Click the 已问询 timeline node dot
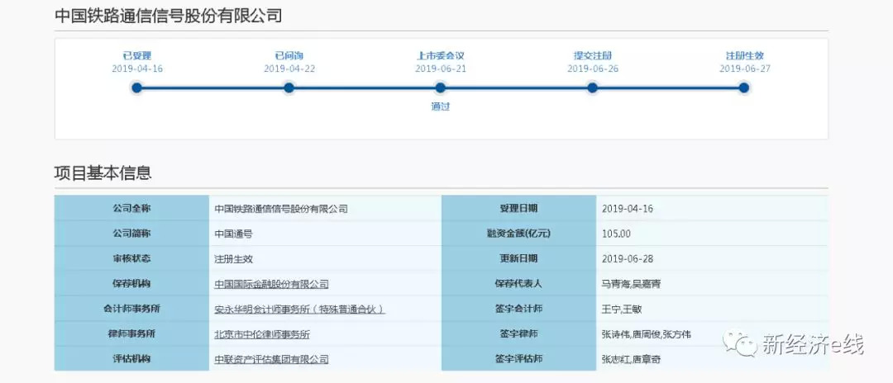This screenshot has width=893, height=383. pyautogui.click(x=289, y=87)
